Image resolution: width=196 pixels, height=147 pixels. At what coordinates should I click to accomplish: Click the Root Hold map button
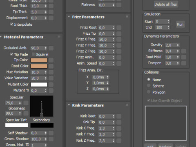pos(184,57)
